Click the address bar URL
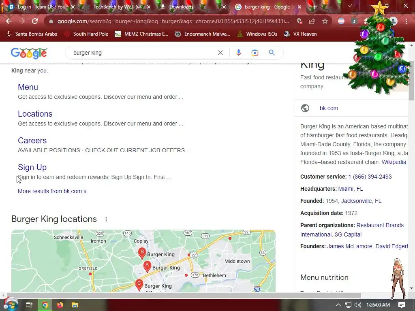The height and width of the screenshot is (311, 415). (x=173, y=21)
